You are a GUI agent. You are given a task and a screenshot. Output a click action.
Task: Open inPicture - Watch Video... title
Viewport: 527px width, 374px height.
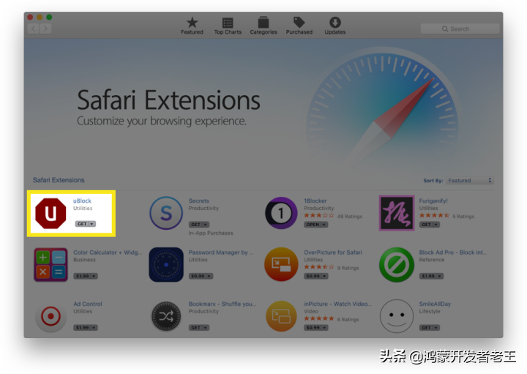tap(337, 304)
